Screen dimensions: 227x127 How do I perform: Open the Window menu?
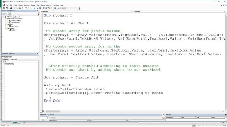56,5
